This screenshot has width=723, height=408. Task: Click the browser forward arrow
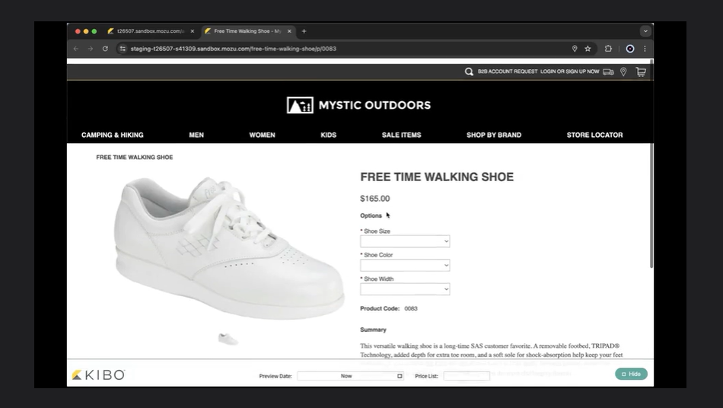tap(91, 49)
